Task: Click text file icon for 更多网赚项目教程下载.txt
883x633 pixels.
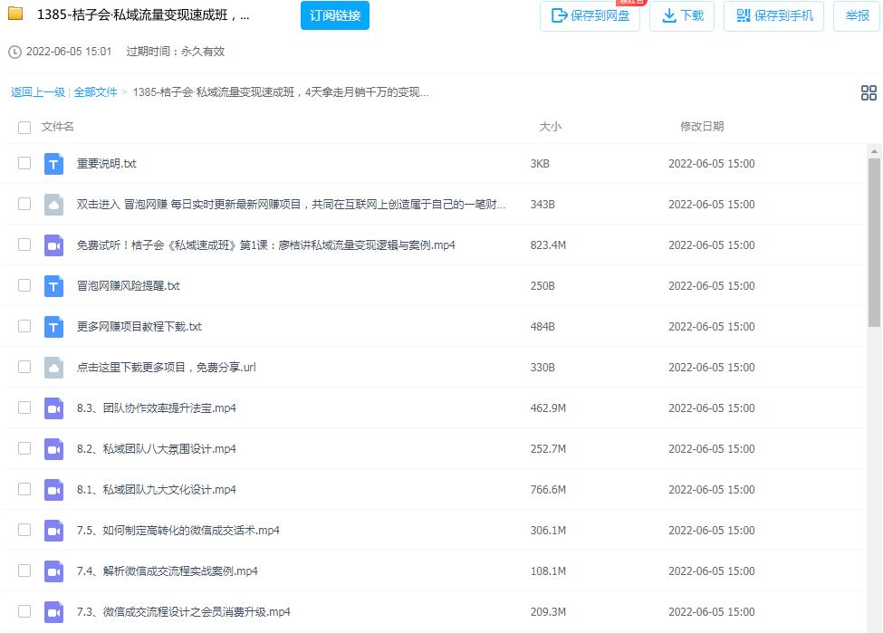Action: tap(53, 327)
